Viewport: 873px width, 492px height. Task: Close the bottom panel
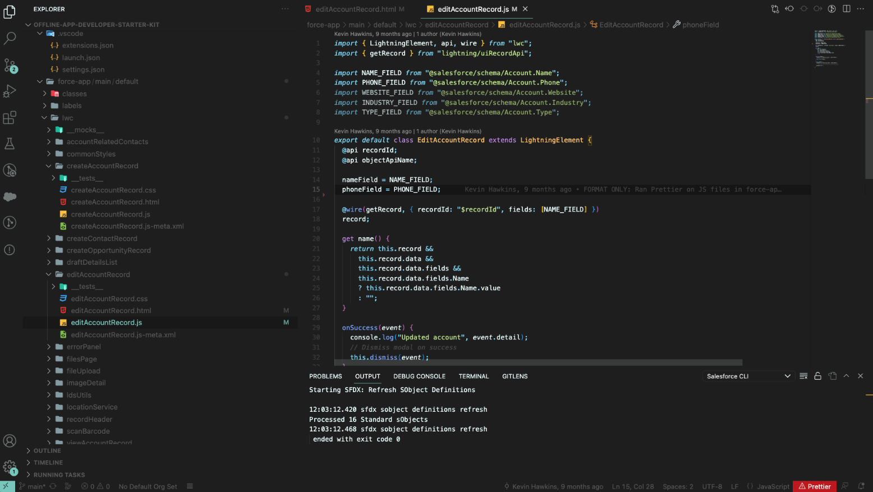(x=860, y=376)
